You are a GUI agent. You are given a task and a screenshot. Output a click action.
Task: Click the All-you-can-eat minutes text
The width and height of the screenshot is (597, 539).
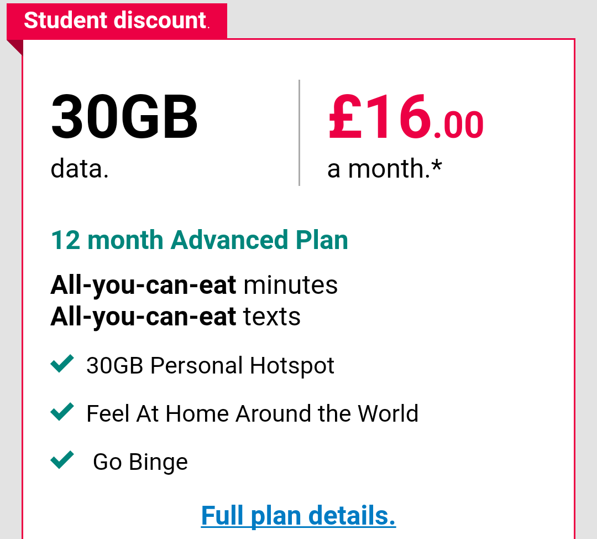point(194,285)
